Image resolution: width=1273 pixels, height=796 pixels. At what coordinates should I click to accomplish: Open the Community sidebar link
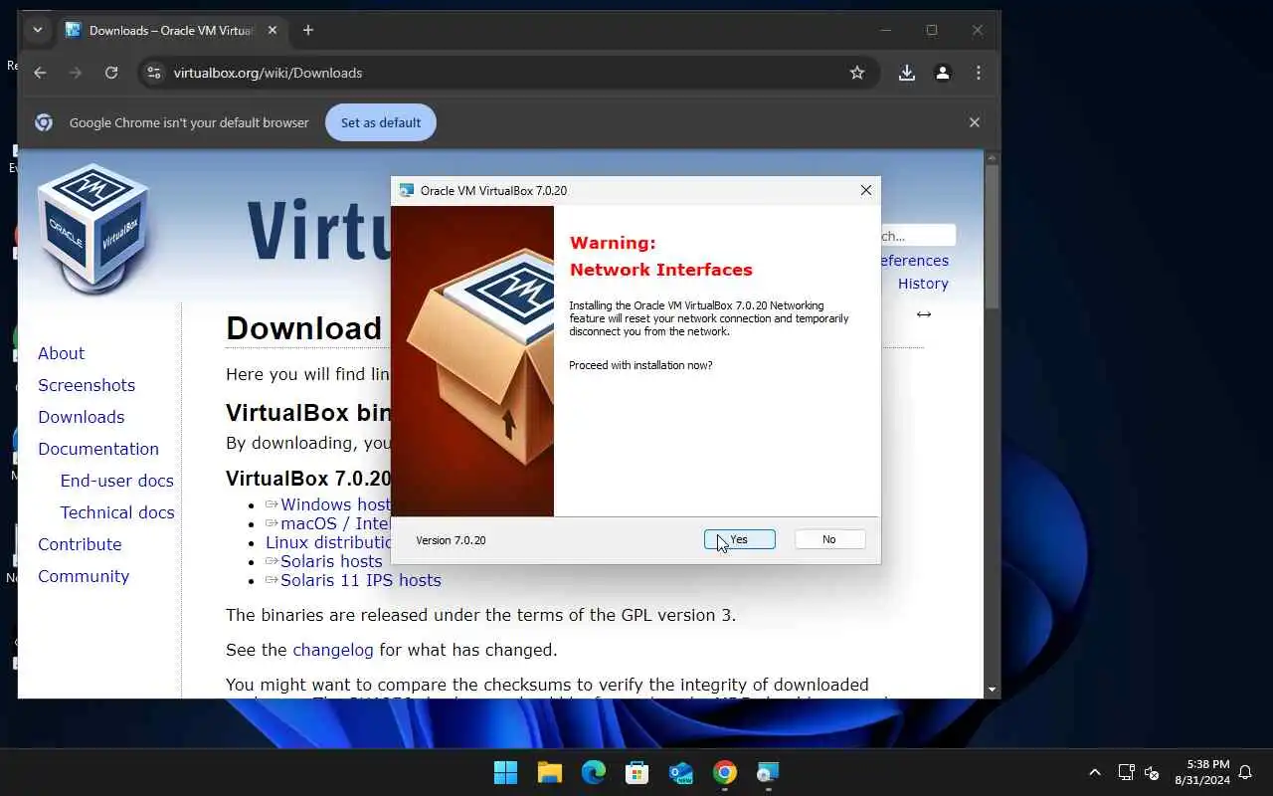click(84, 576)
